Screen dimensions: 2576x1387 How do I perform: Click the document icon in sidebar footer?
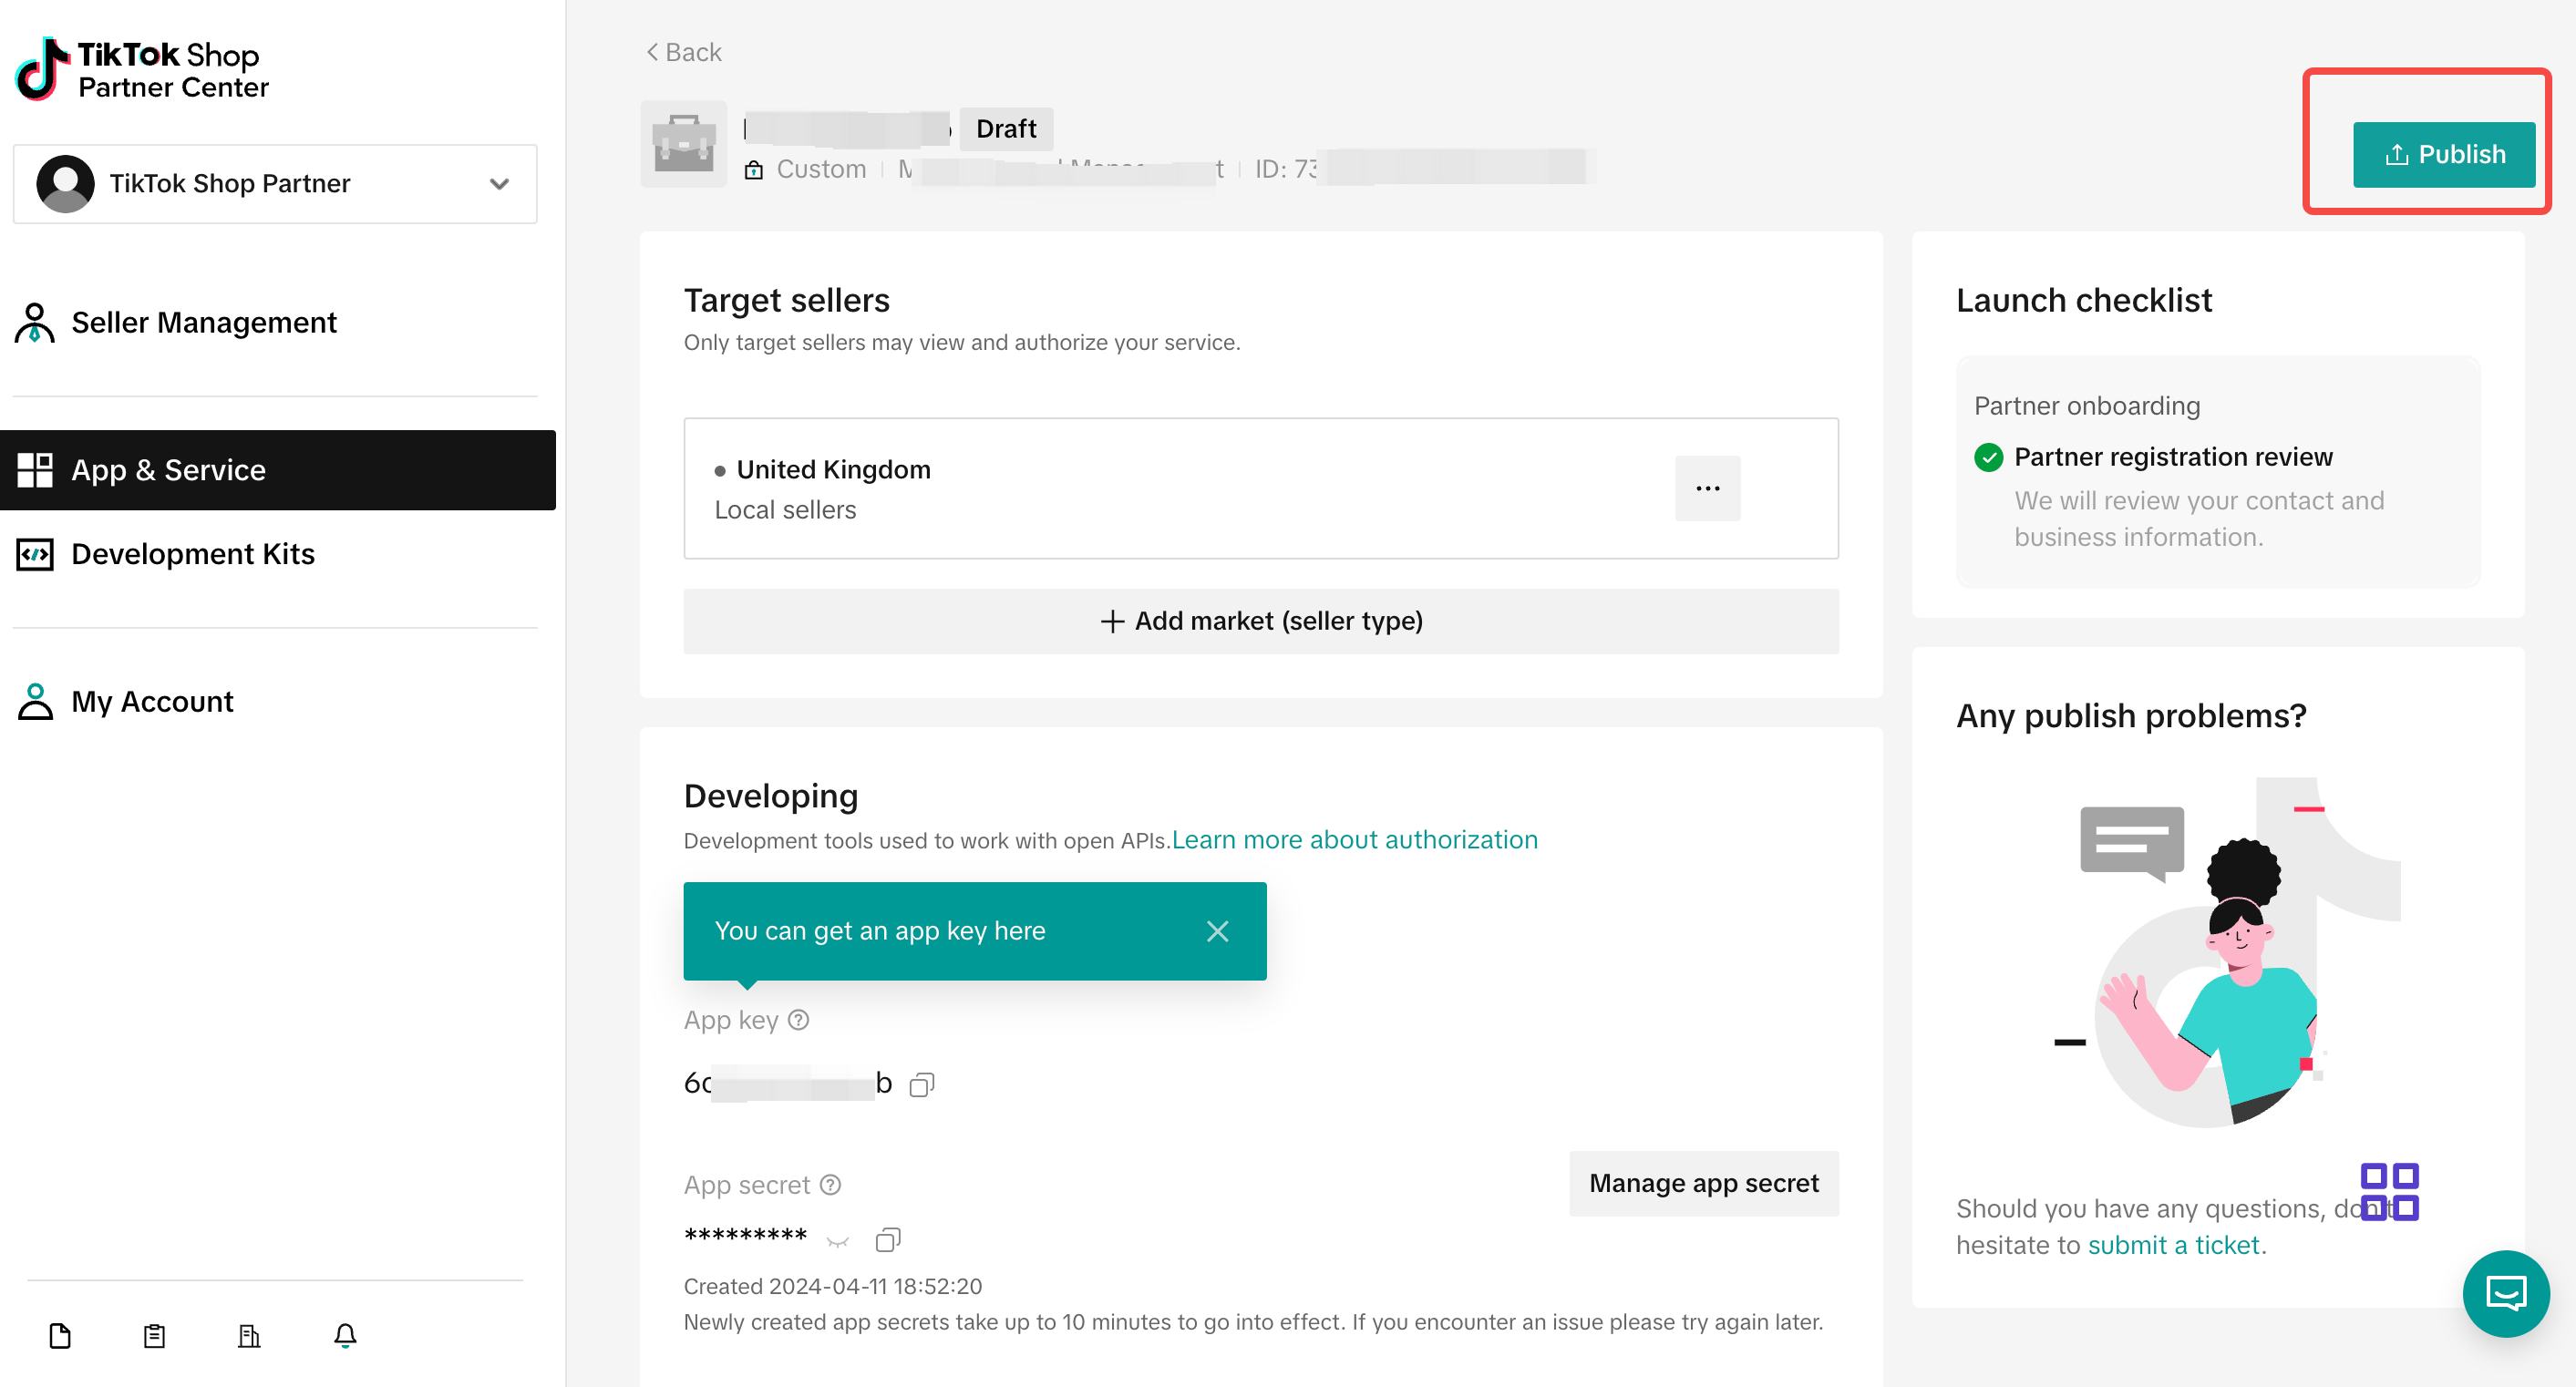click(x=60, y=1335)
